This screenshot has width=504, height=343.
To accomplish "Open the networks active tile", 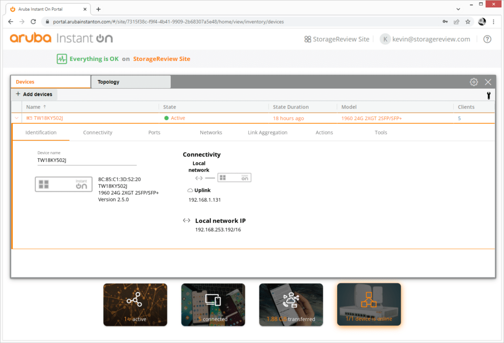I will pos(135,305).
